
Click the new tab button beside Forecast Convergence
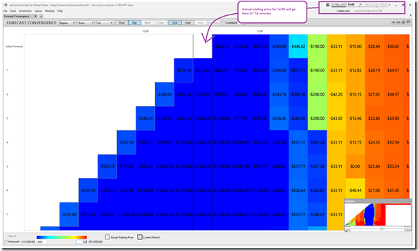pos(41,16)
